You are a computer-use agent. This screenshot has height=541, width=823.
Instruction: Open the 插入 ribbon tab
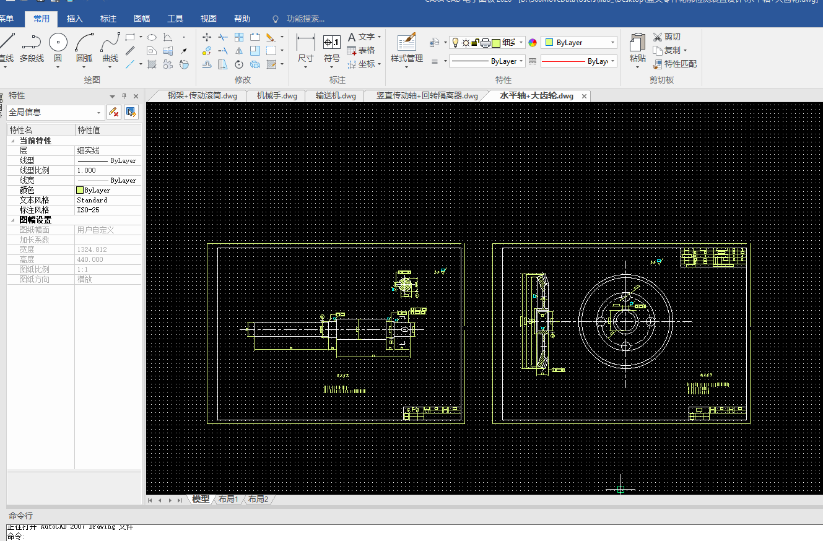74,19
